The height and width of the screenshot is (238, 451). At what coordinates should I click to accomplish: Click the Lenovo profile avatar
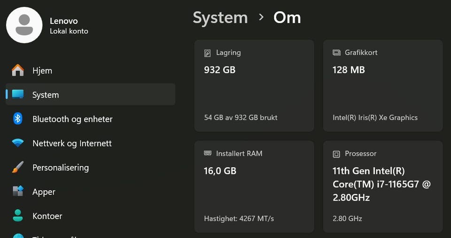pyautogui.click(x=24, y=25)
